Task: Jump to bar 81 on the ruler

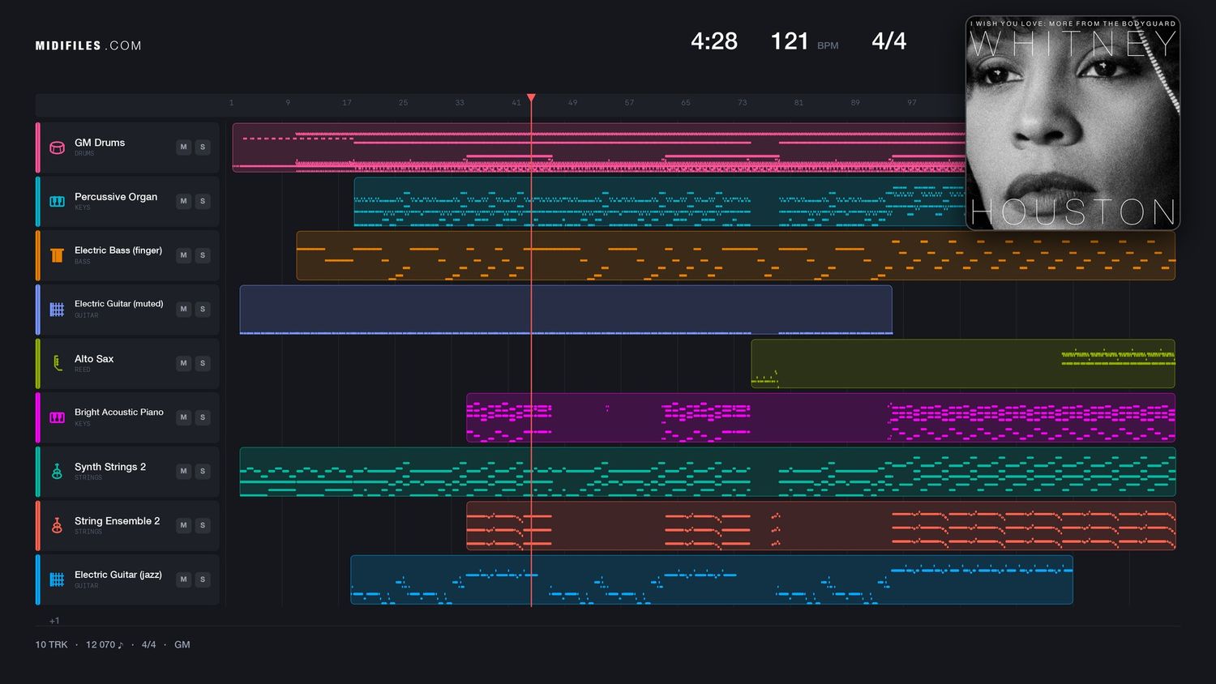Action: point(799,103)
